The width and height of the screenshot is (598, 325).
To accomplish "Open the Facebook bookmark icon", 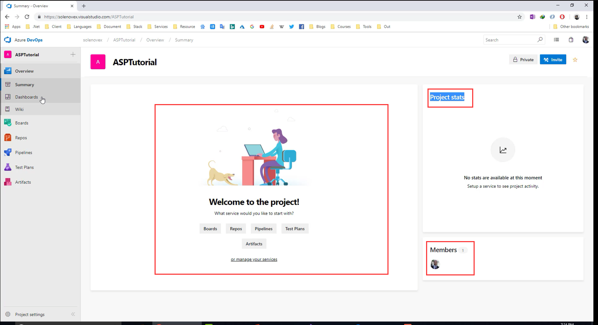I will coord(301,27).
